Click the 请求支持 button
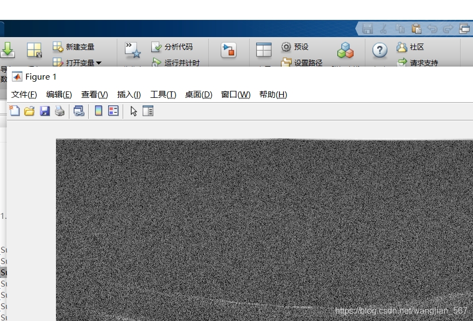Image resolution: width=473 pixels, height=321 pixels. [x=418, y=62]
